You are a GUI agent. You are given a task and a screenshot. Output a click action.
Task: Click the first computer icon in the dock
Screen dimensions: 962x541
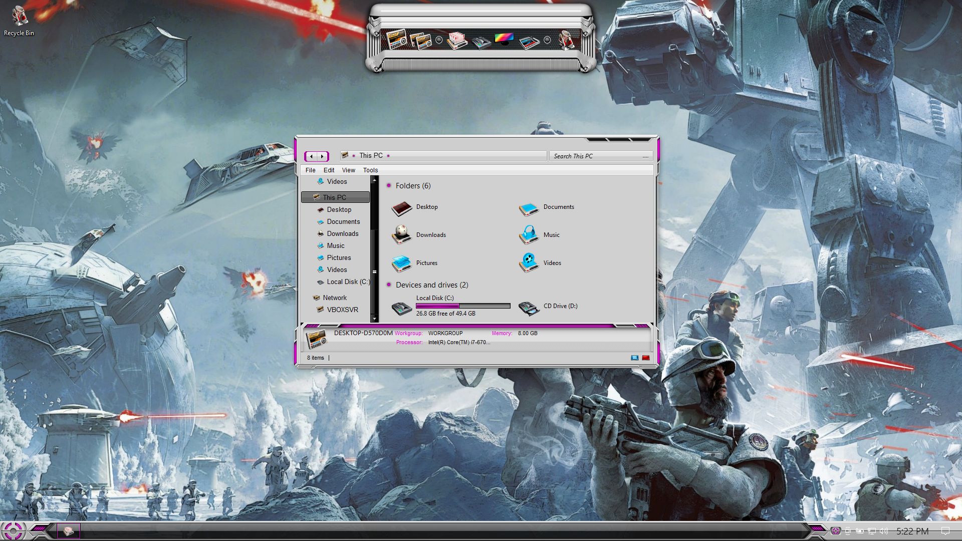(x=395, y=39)
